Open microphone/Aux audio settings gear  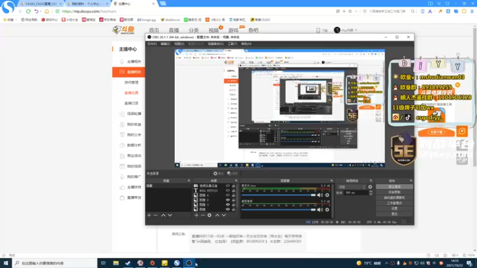pos(327,195)
